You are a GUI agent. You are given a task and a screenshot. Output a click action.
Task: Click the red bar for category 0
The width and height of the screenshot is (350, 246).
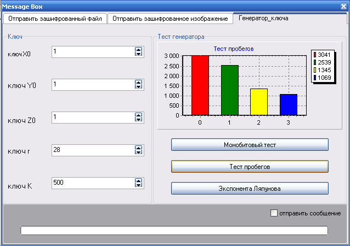click(200, 85)
